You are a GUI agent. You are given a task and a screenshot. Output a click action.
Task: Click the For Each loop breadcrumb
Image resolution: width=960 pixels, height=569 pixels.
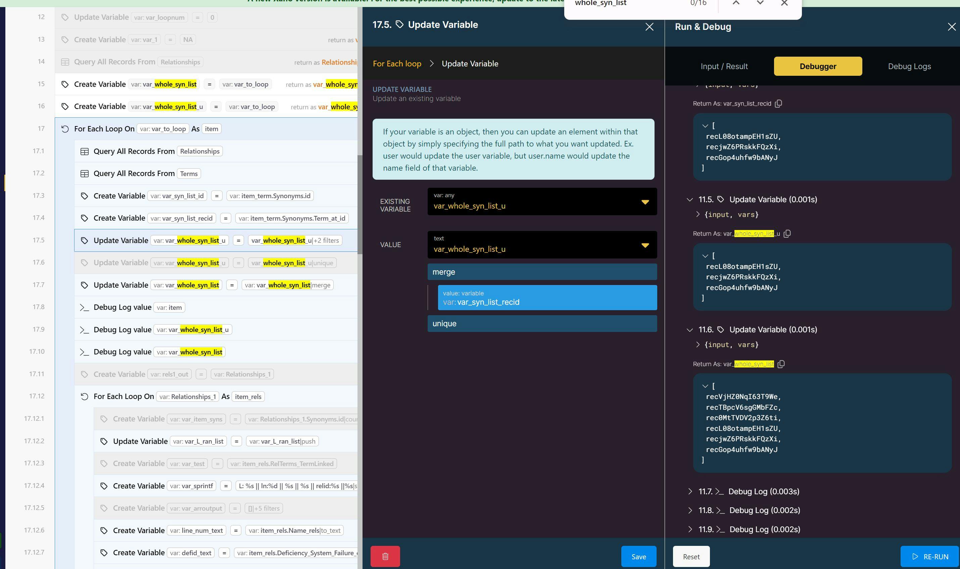(x=397, y=64)
